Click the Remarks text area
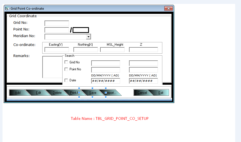 [x=52, y=67]
